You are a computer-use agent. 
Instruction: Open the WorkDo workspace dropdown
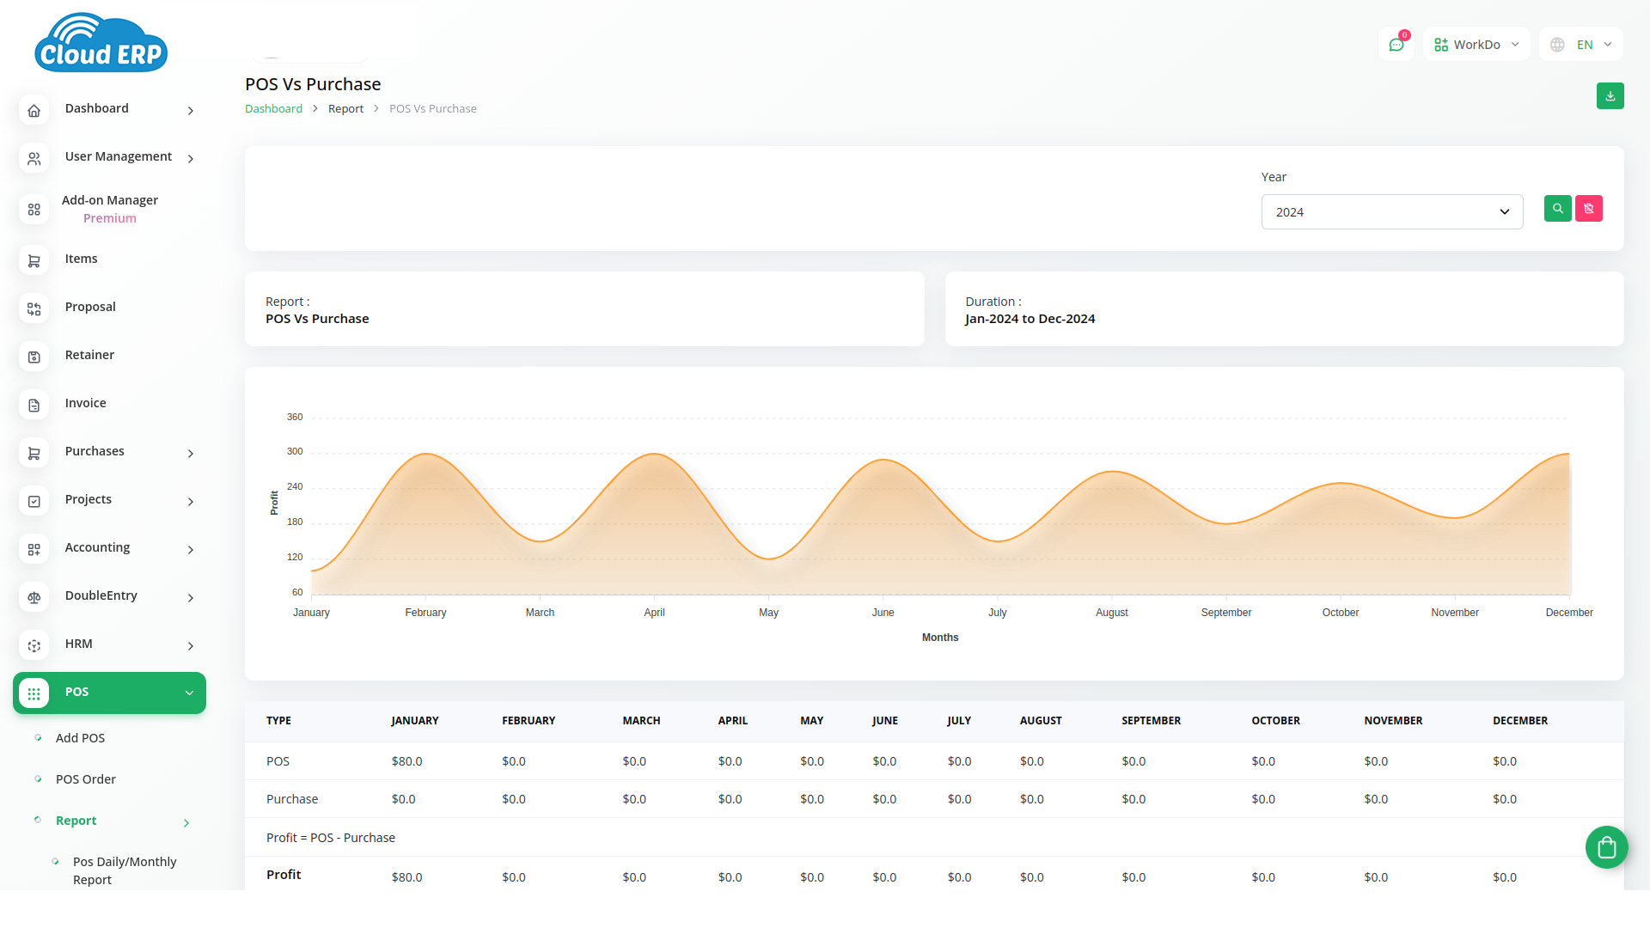[x=1476, y=45]
